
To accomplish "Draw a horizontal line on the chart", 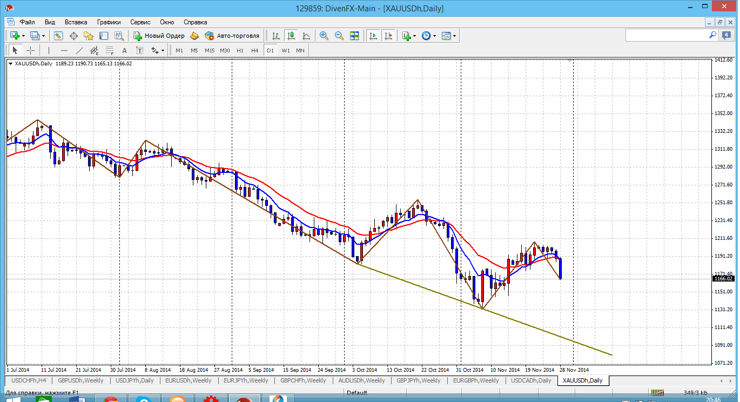I will [64, 50].
